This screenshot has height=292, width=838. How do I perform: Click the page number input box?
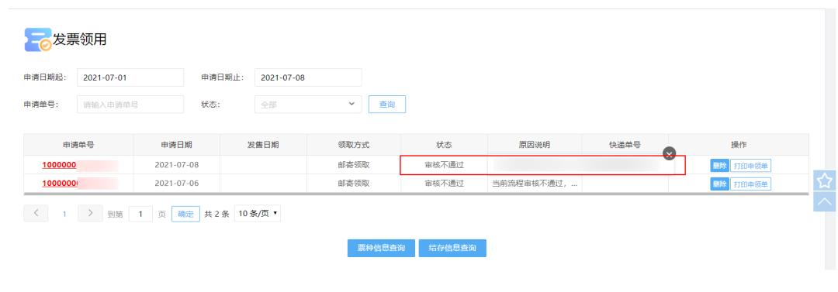coord(141,214)
